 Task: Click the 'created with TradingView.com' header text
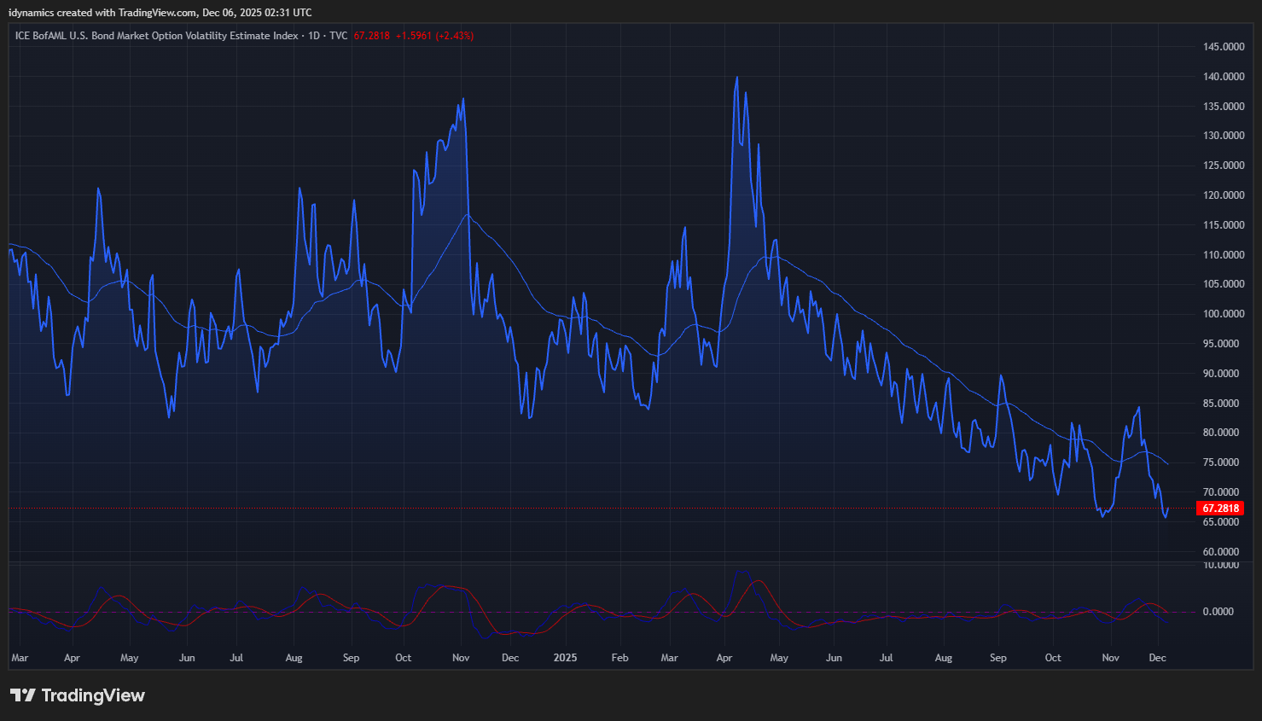click(x=125, y=13)
